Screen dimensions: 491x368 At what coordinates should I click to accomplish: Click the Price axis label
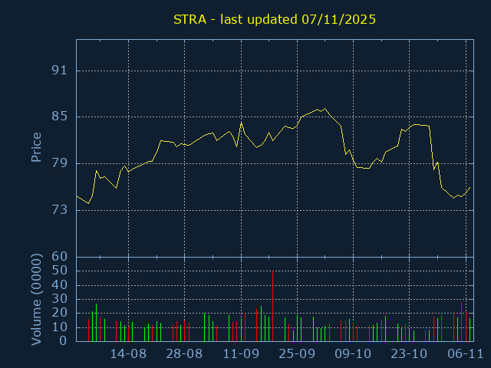[x=36, y=147]
